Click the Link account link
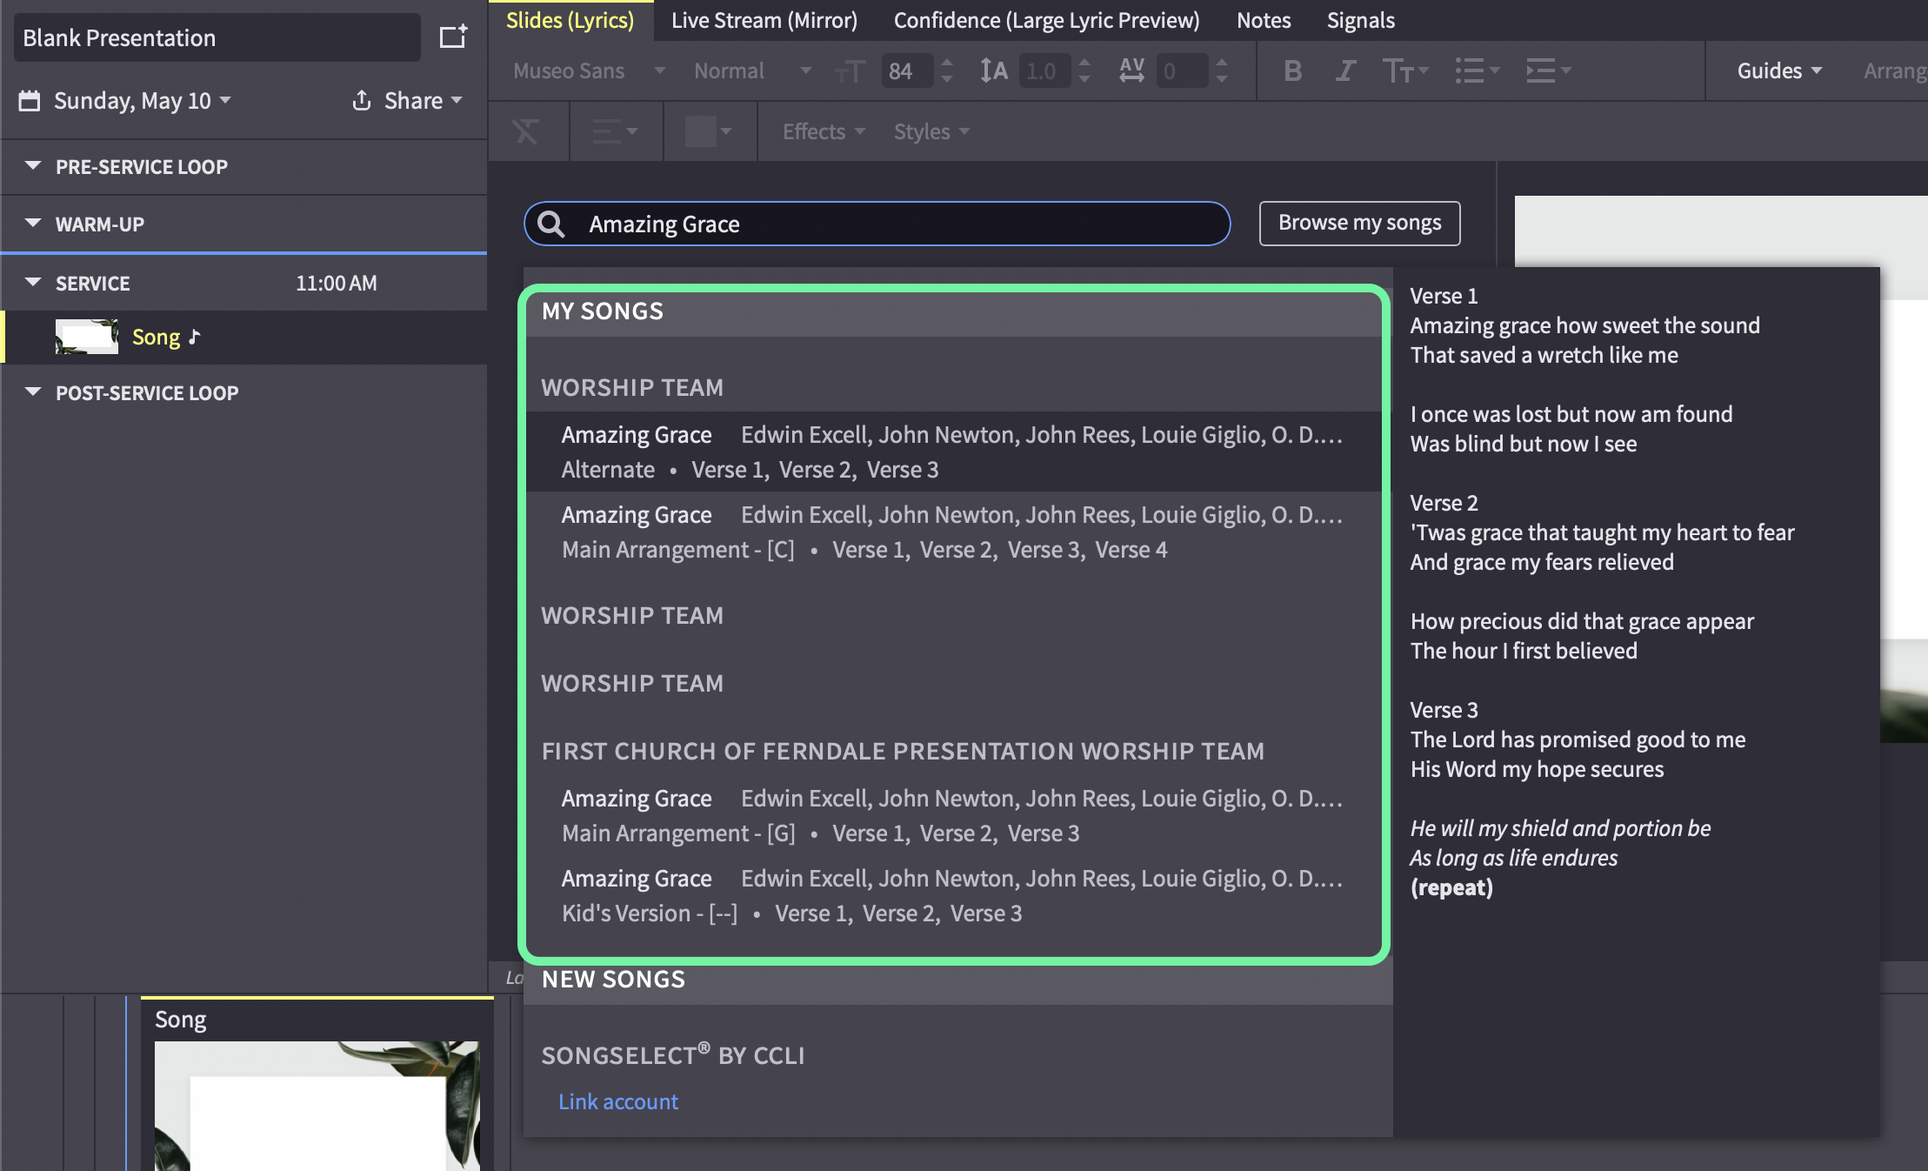The height and width of the screenshot is (1171, 1928). tap(617, 1101)
